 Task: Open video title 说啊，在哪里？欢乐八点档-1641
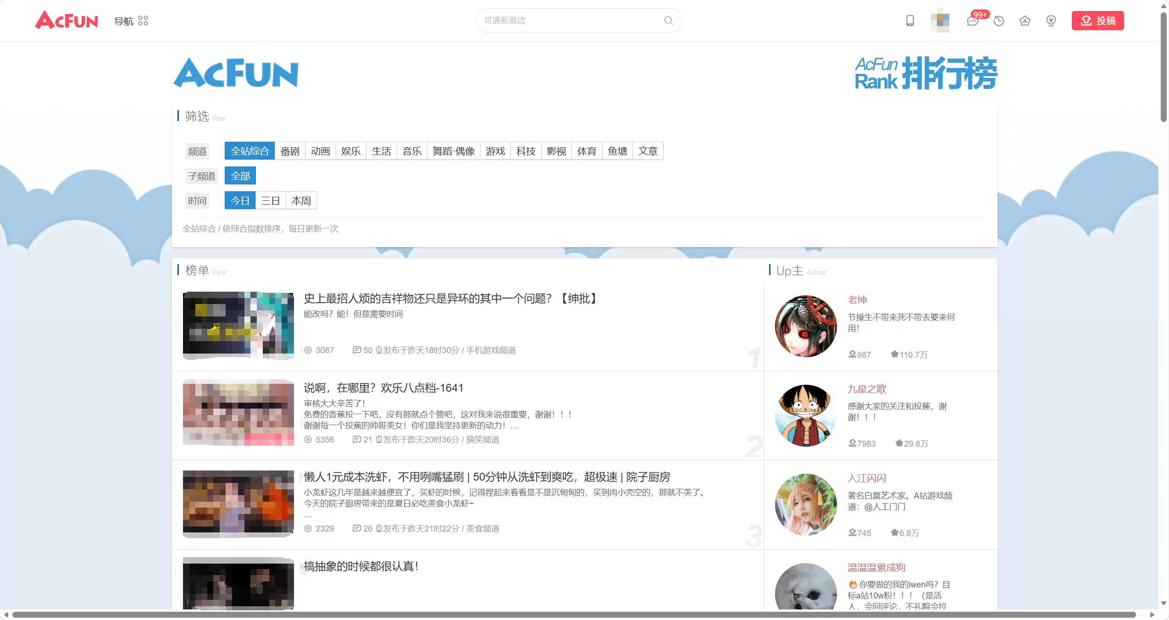383,388
